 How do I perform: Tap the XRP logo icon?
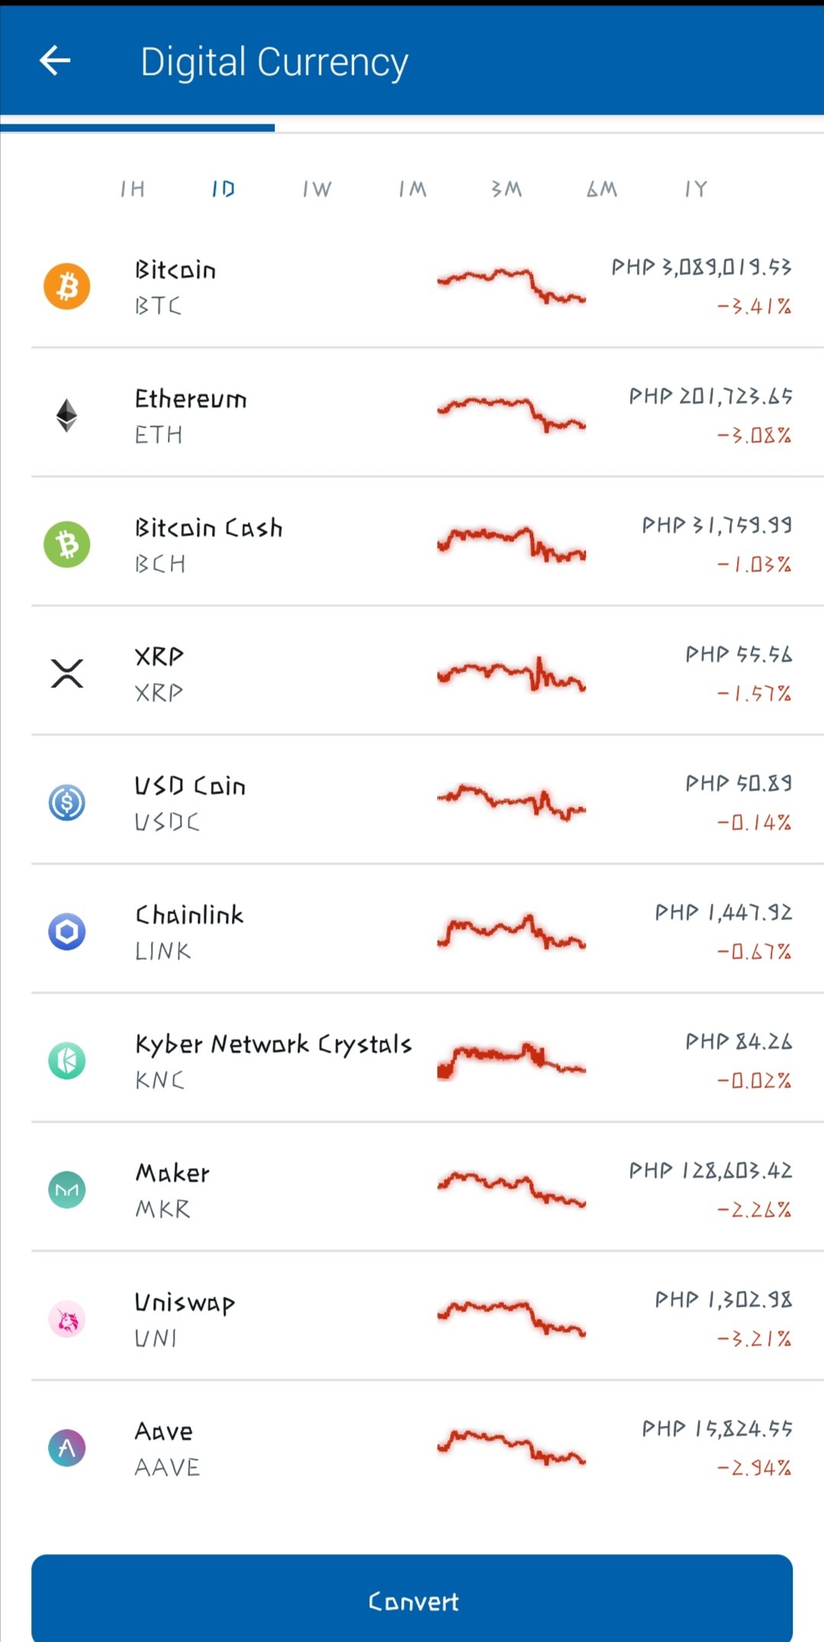pyautogui.click(x=67, y=674)
